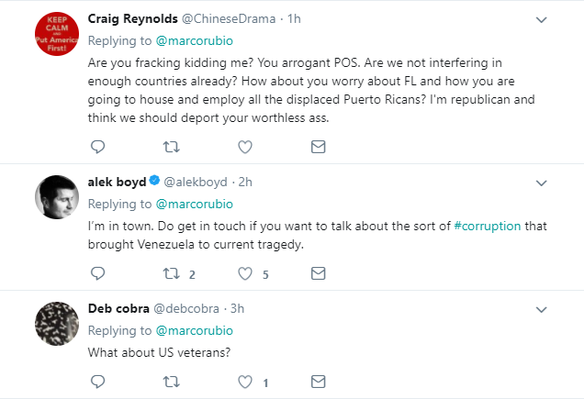Retweet Craig Reynolds' tweet
The height and width of the screenshot is (399, 584).
tap(172, 147)
